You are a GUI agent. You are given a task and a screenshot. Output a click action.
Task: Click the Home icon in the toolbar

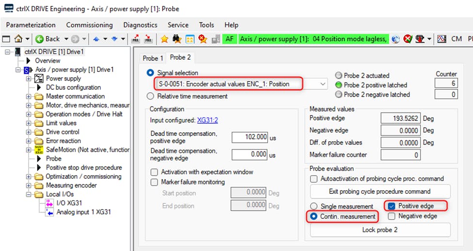18,39
